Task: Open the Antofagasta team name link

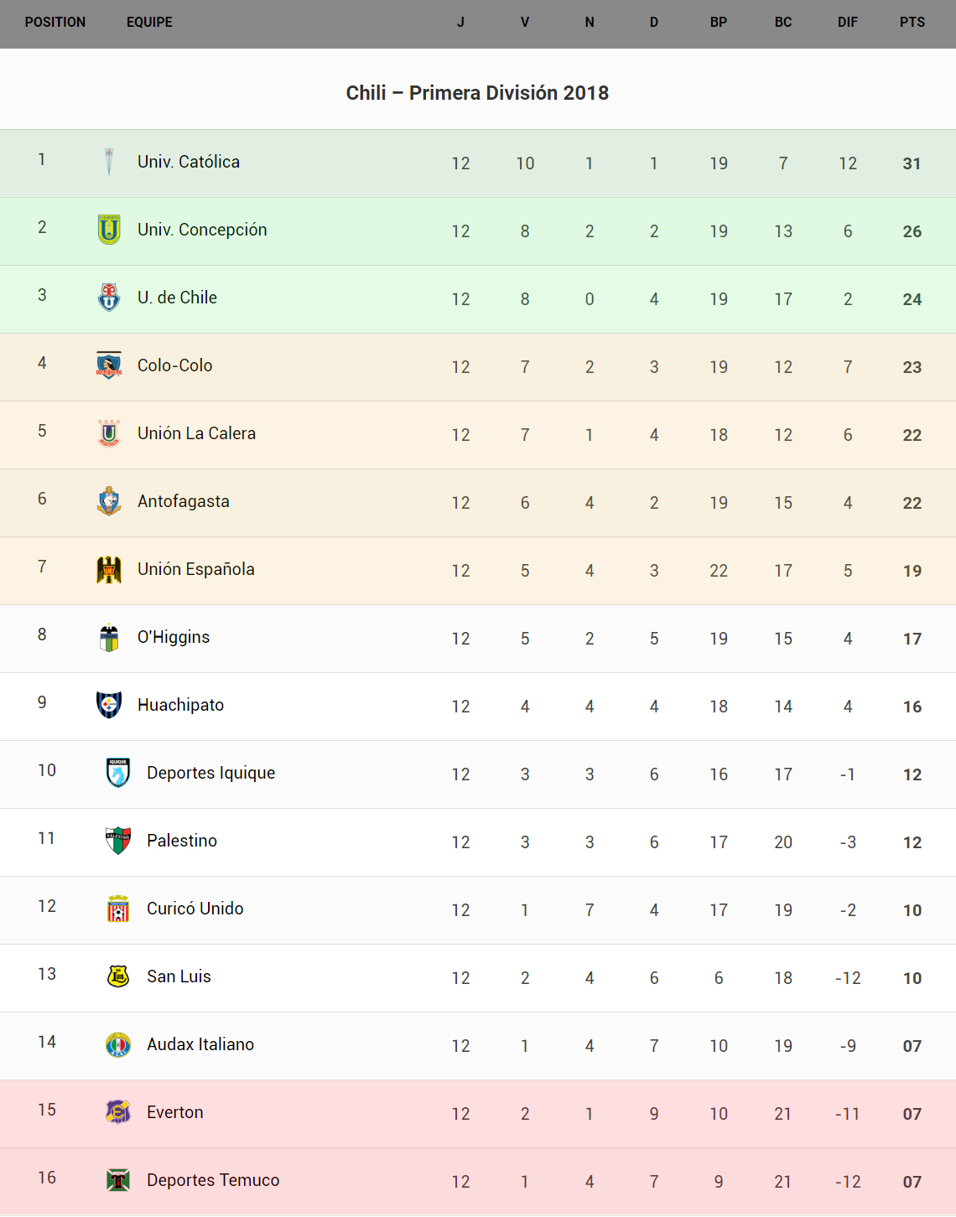Action: pyautogui.click(x=184, y=501)
